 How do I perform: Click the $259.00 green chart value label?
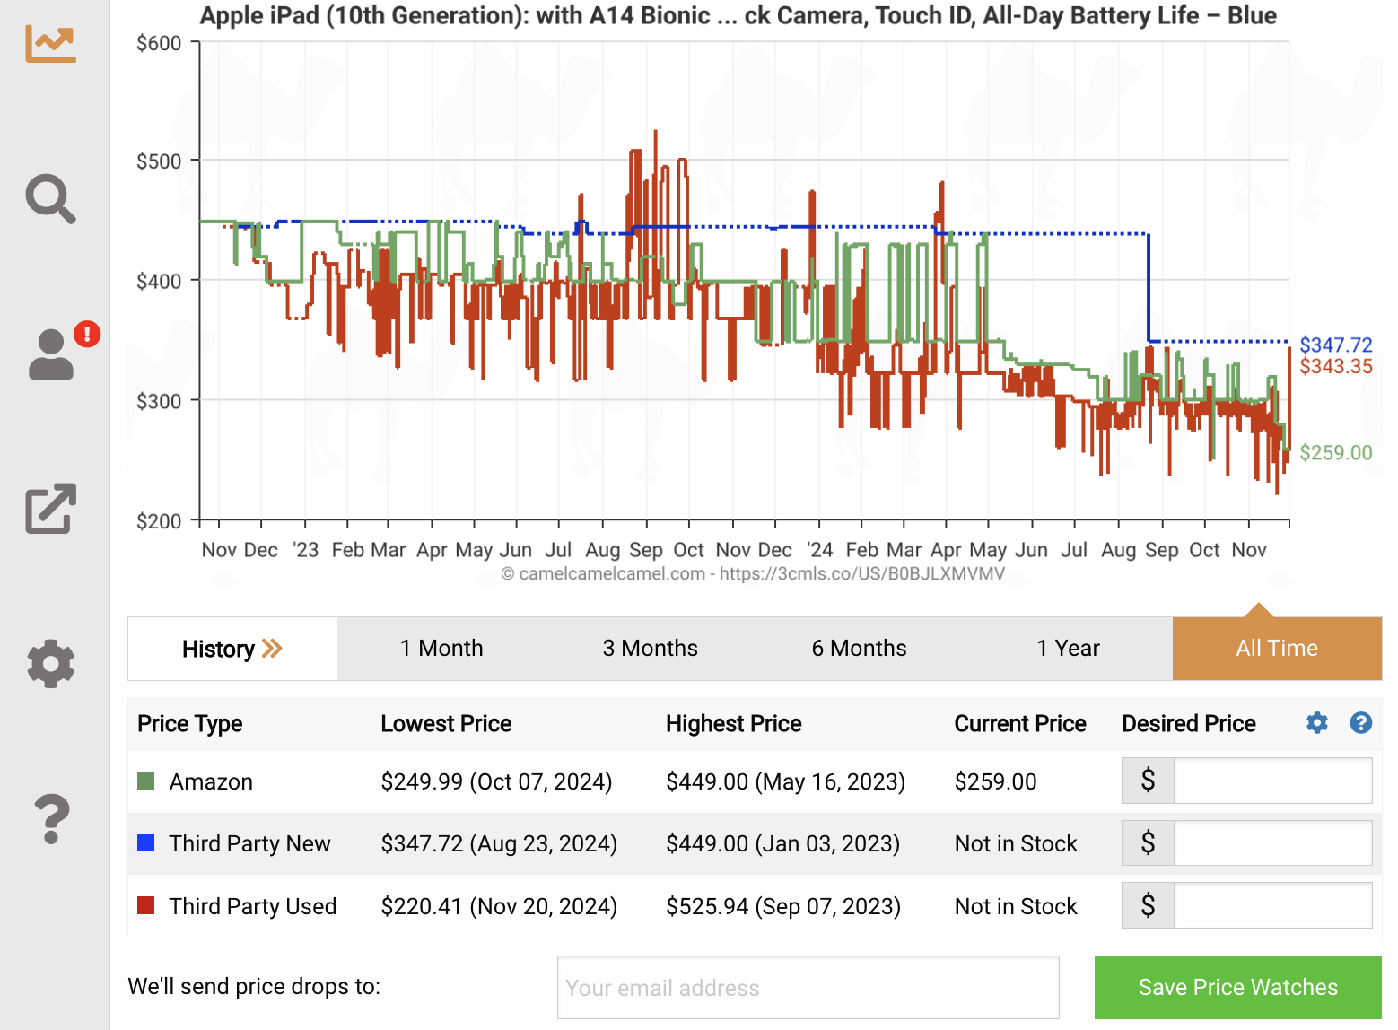1336,452
